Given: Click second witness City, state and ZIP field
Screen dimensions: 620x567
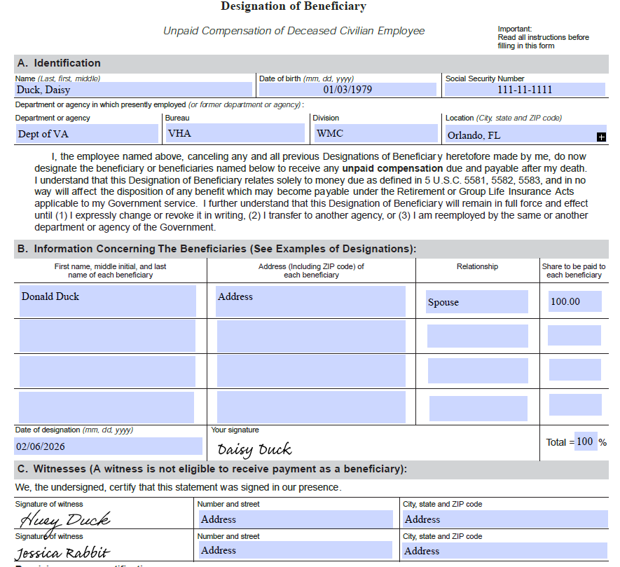Looking at the screenshot, I should pos(504,551).
